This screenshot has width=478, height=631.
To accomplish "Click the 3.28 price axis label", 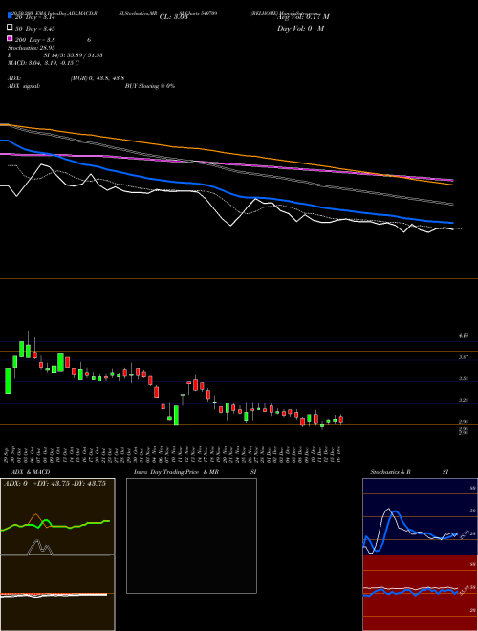I will click(464, 400).
